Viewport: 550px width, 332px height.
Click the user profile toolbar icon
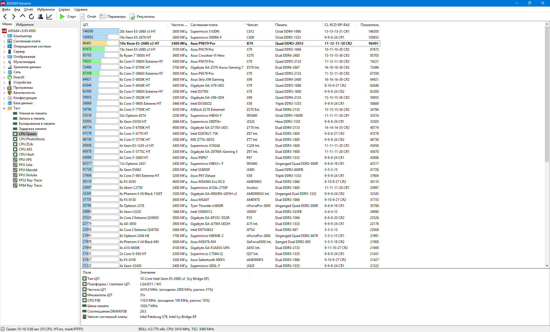pyautogui.click(x=40, y=17)
